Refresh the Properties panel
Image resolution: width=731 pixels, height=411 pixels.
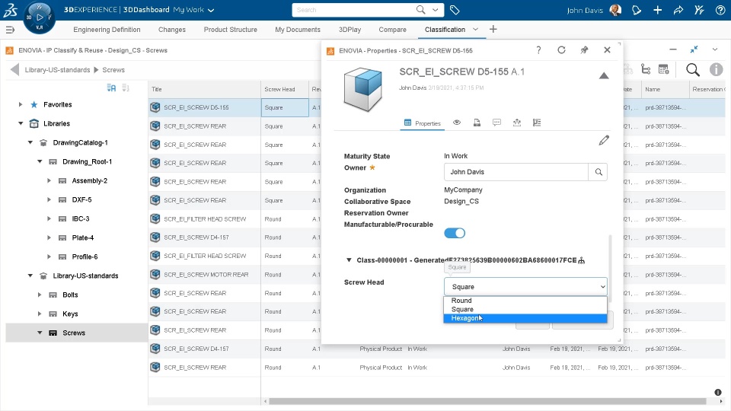coord(561,50)
